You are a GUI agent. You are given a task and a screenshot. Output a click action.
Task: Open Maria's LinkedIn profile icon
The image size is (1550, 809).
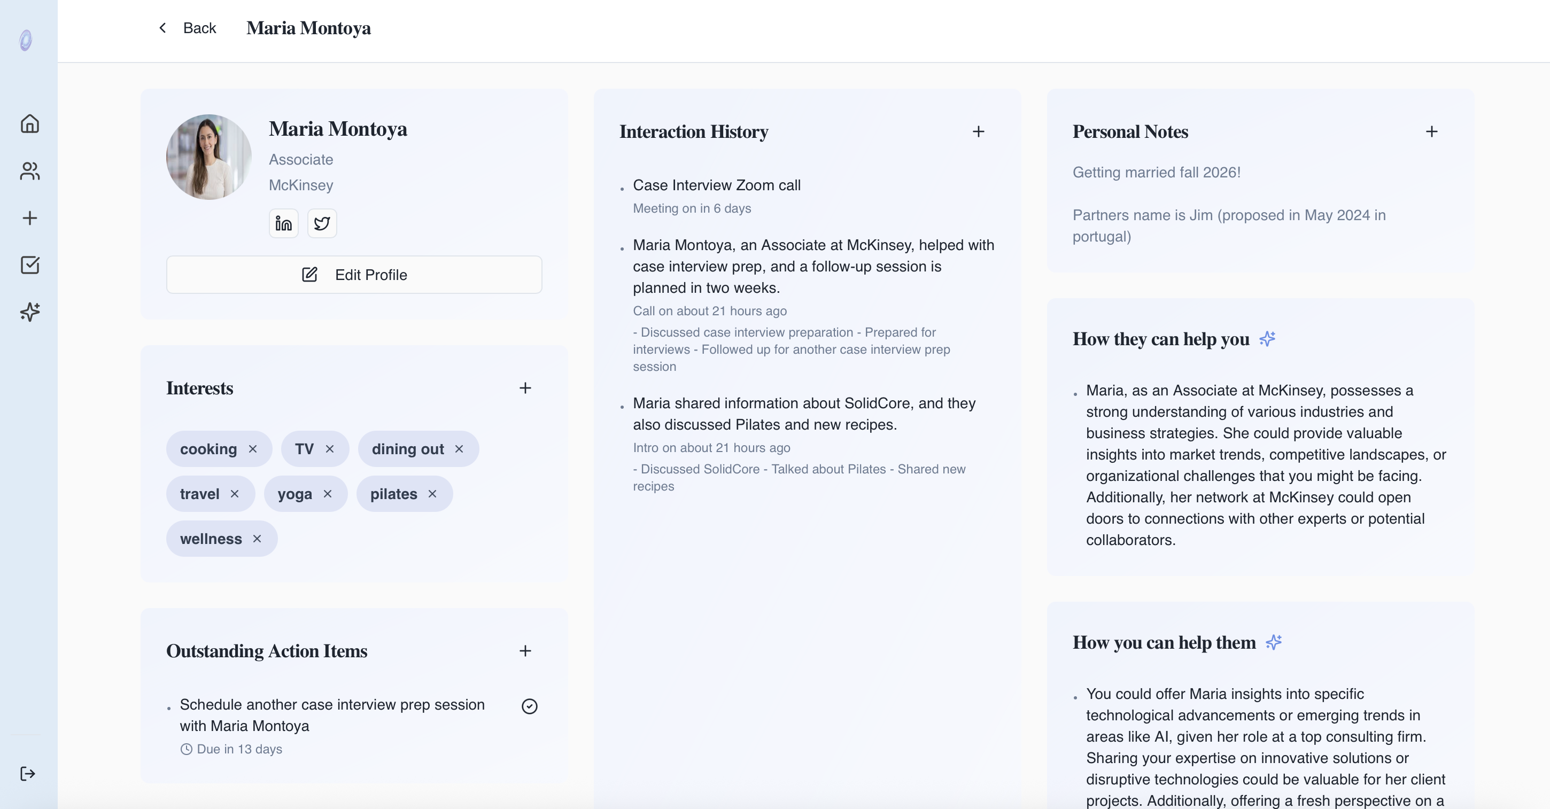coord(283,224)
